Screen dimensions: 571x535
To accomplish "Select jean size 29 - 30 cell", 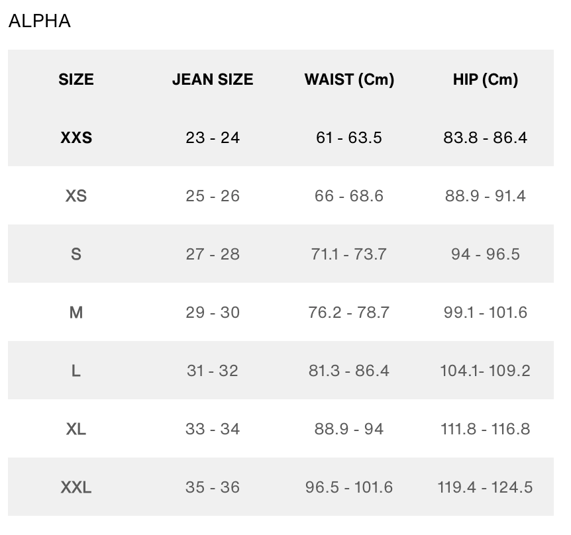I will click(x=213, y=313).
